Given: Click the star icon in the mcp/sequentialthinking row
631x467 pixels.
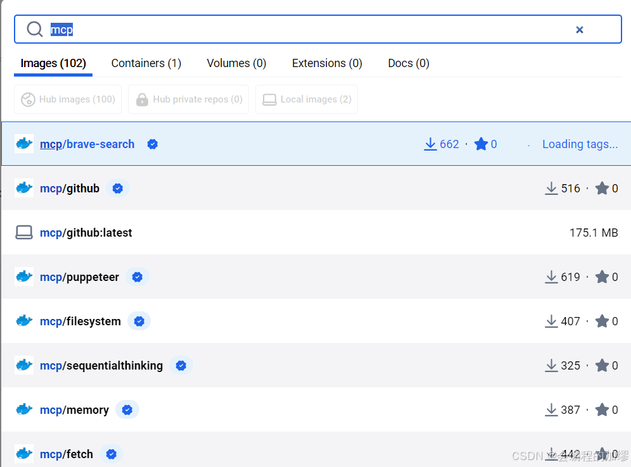Looking at the screenshot, I should coord(602,365).
